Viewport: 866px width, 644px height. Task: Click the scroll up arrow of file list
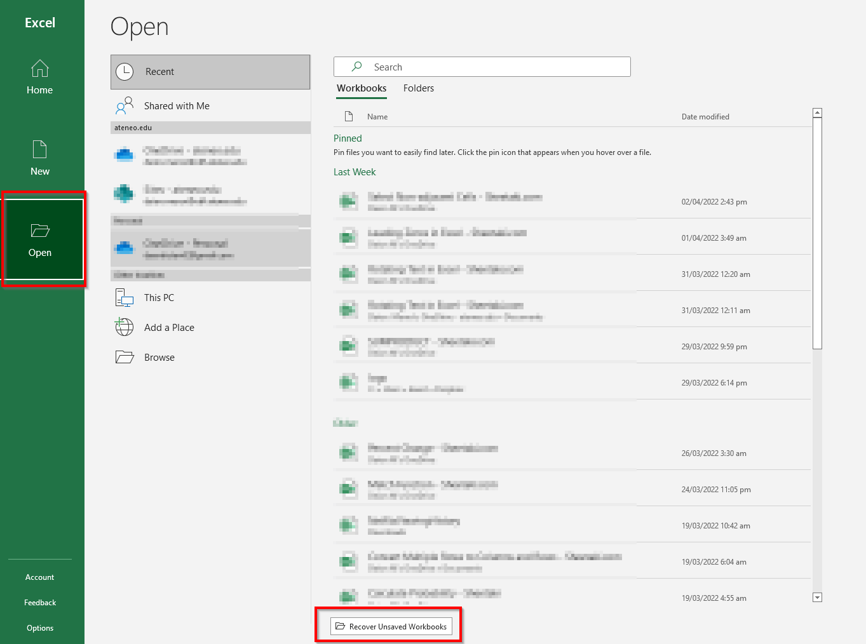818,113
